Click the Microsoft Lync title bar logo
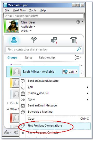This screenshot has width=93, height=141. tap(5, 5)
